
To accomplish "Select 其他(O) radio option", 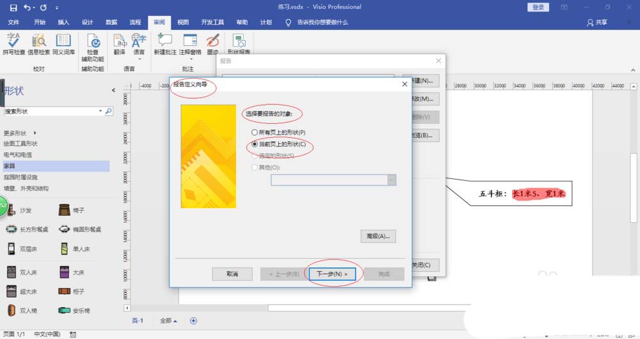I will click(266, 167).
